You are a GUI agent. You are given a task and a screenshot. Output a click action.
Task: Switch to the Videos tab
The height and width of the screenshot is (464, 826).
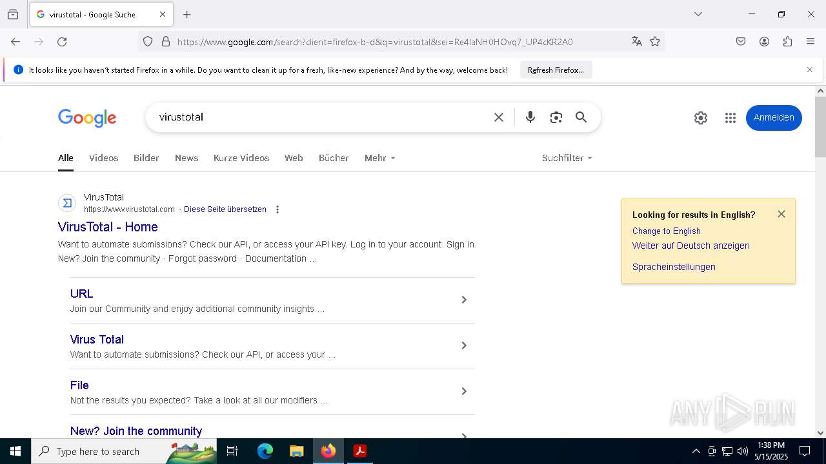103,158
